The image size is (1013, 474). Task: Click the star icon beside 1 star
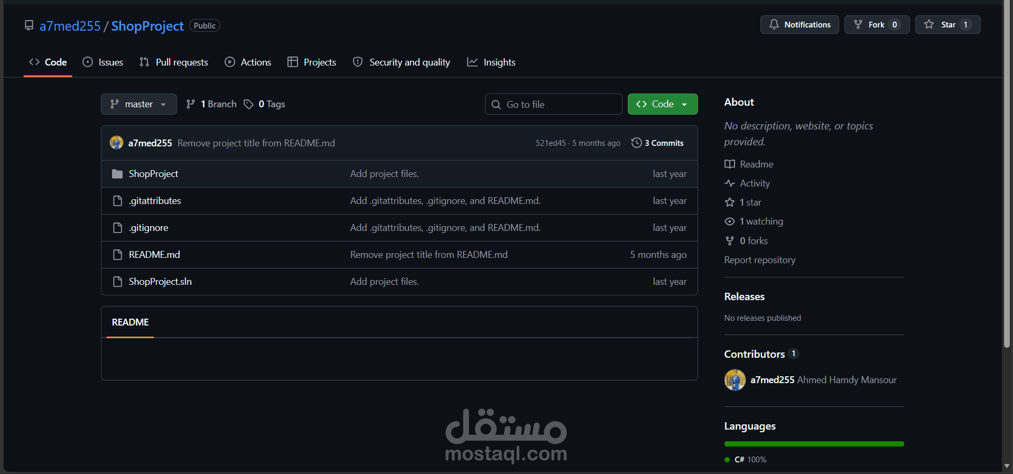[730, 202]
